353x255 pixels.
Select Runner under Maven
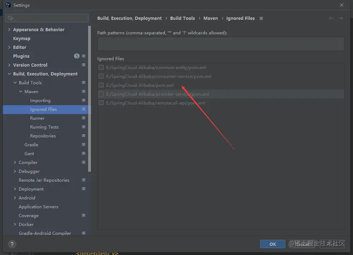tap(37, 118)
